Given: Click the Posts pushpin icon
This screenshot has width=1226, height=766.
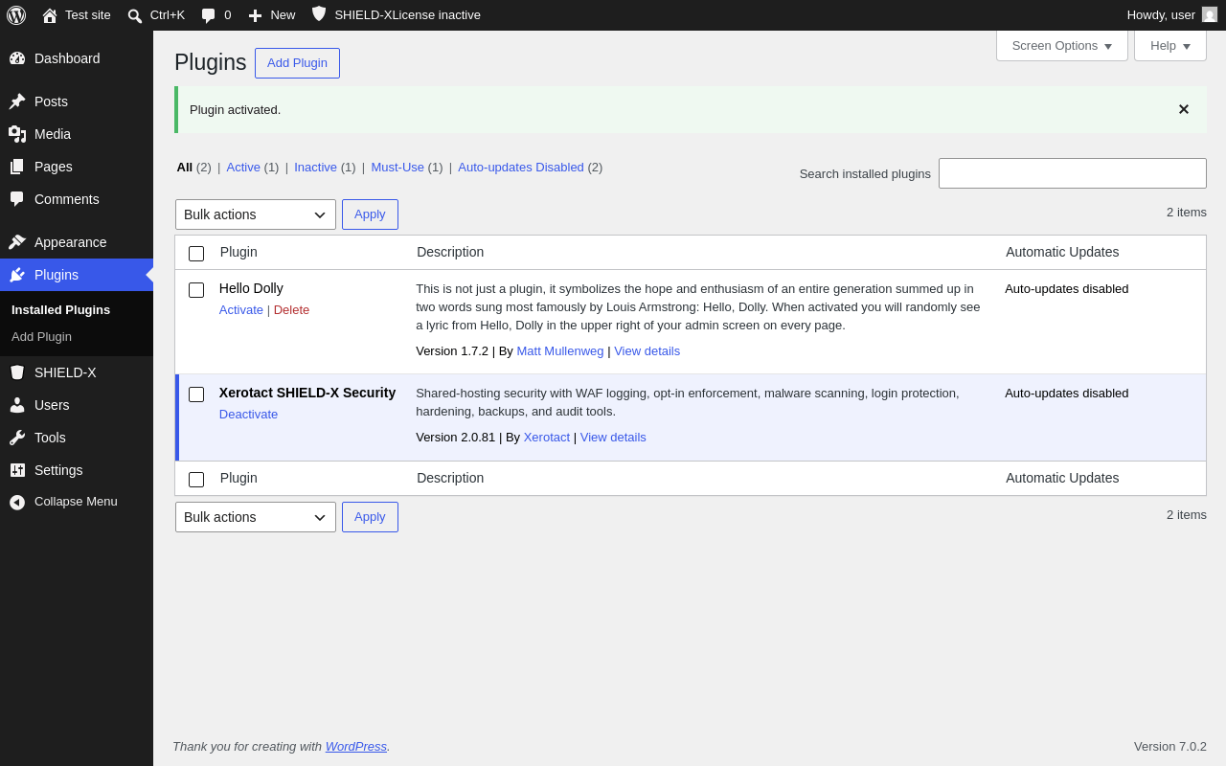Looking at the screenshot, I should pos(17,101).
